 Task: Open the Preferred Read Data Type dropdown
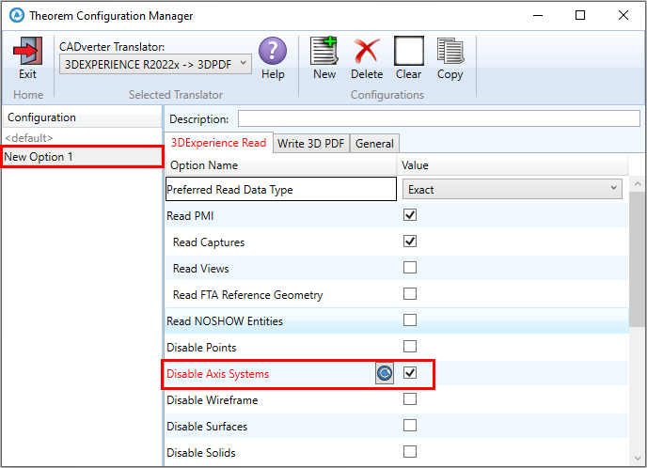(513, 189)
